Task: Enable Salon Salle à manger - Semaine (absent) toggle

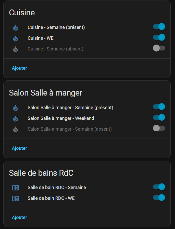Action: pyautogui.click(x=159, y=128)
